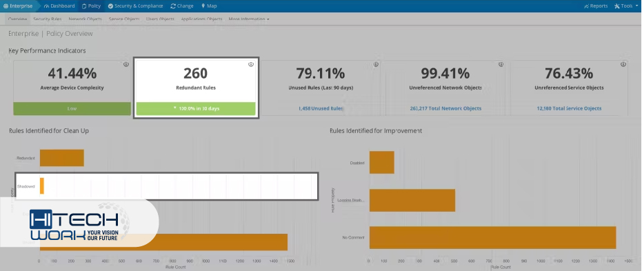Open the Enterprise globe breadcrumb

coord(18,6)
